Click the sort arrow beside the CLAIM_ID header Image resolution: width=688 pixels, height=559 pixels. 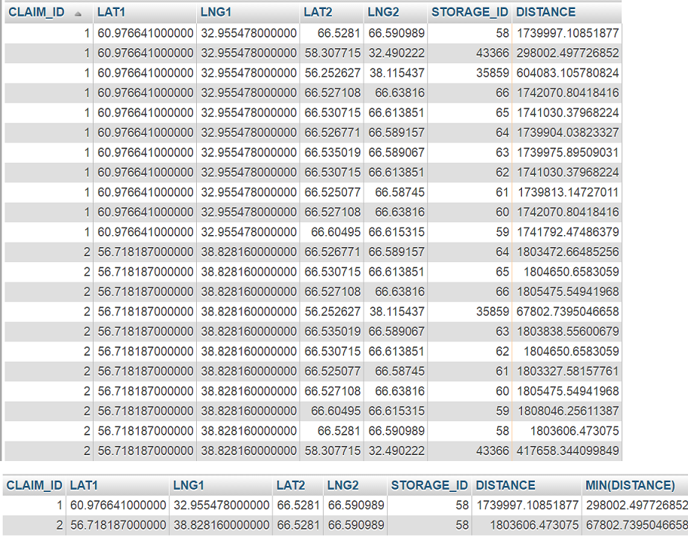(78, 13)
